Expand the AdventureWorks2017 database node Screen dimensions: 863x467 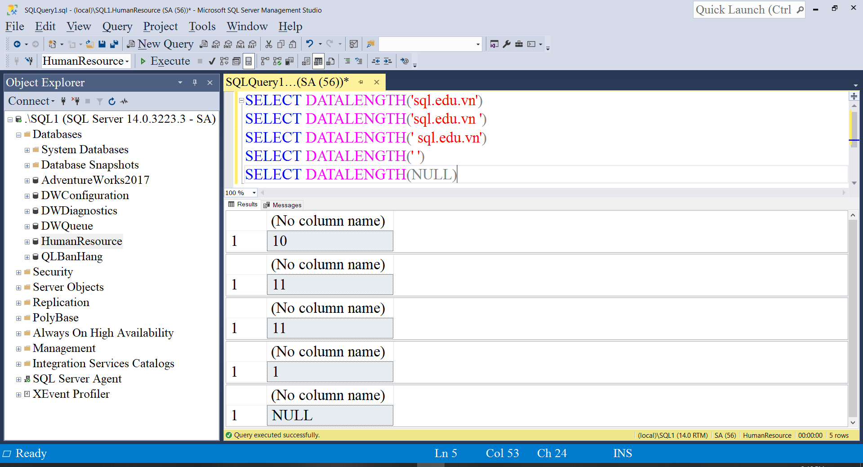click(x=27, y=181)
